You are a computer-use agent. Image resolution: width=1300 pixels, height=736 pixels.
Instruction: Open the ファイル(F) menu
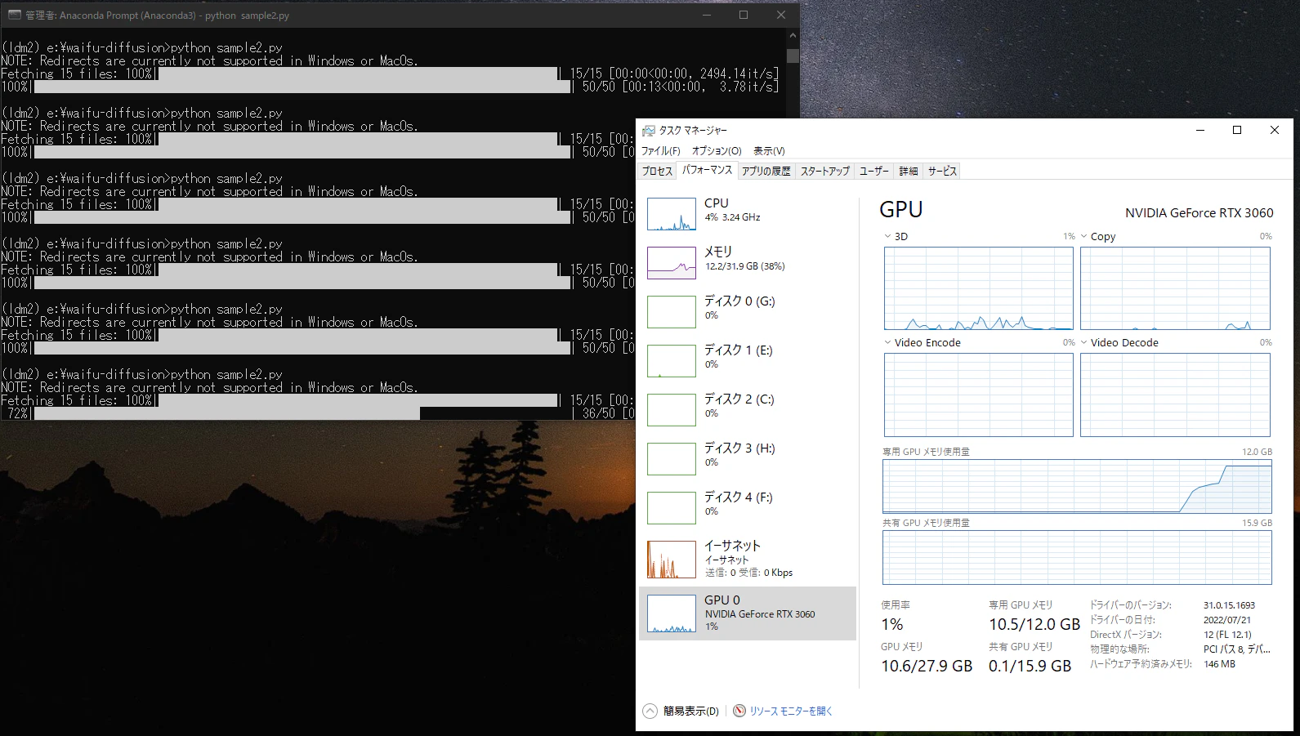click(660, 151)
